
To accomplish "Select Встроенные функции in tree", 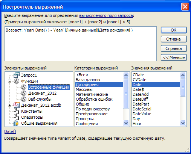I will (x=49, y=87).
